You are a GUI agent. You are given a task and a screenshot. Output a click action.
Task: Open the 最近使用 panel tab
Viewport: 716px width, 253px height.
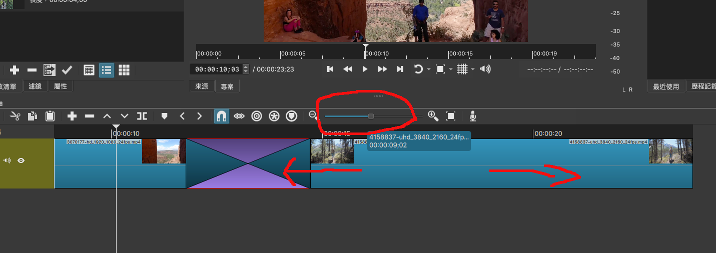point(666,86)
